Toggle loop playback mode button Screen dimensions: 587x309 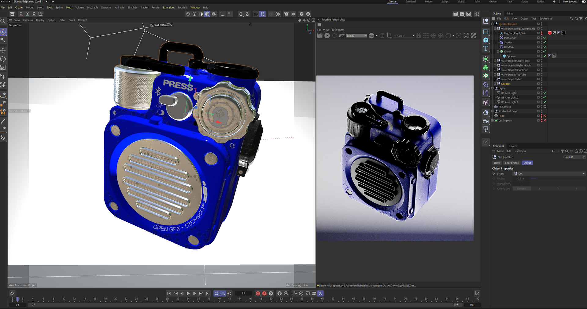pyautogui.click(x=216, y=293)
